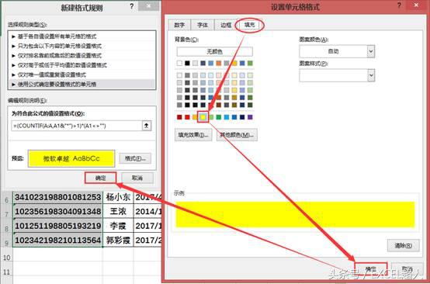Click the COUNTIF formula input field

(77, 126)
